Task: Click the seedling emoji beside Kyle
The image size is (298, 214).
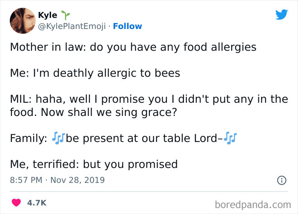Action: tap(65, 15)
